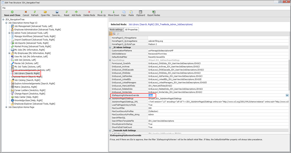The width and height of the screenshot is (291, 153).
Task: Toggle alphabetical sort in the property grid
Action: coord(114,34)
